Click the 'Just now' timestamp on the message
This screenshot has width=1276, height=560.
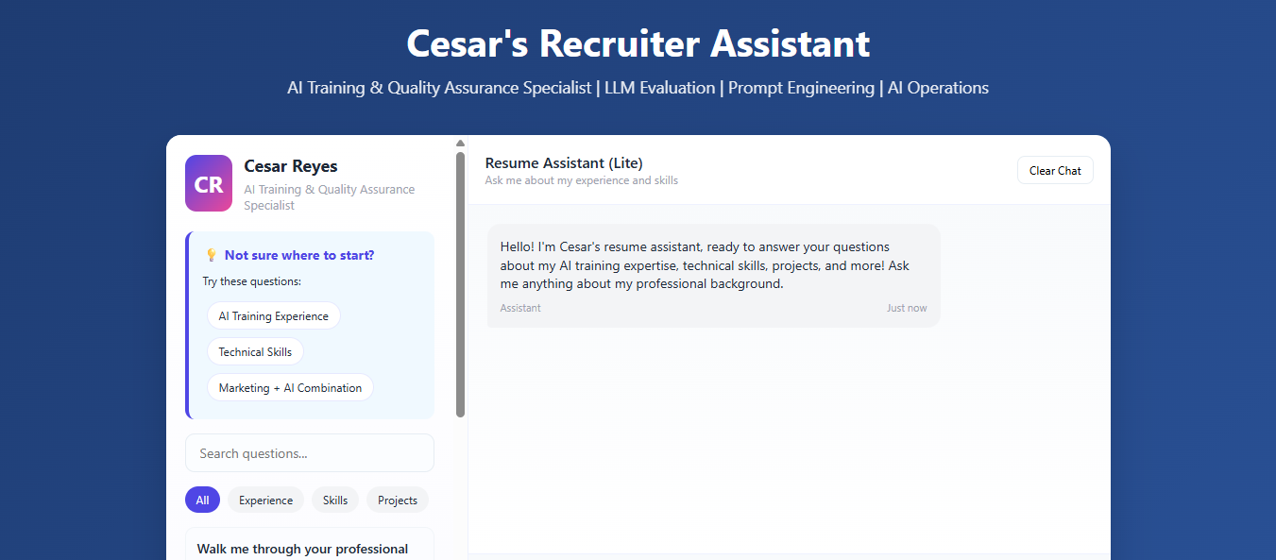coord(907,308)
